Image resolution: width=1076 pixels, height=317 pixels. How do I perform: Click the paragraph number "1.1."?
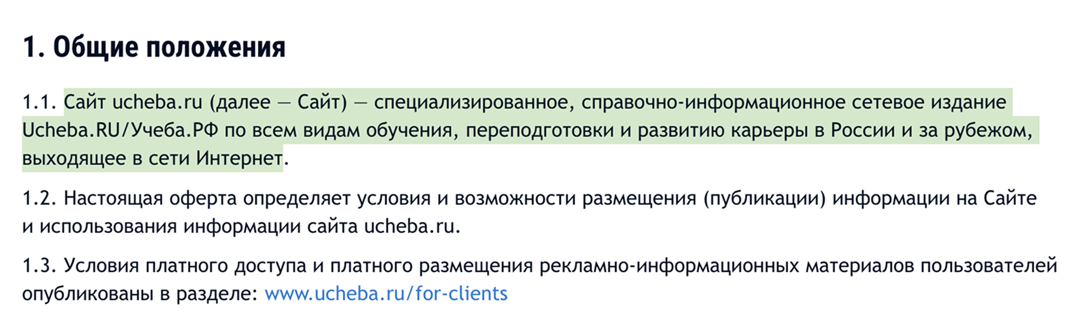point(40,102)
